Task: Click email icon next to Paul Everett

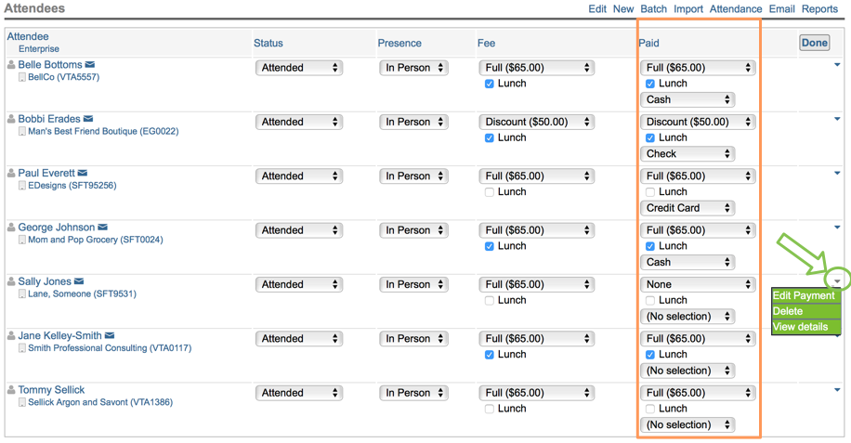Action: point(83,173)
